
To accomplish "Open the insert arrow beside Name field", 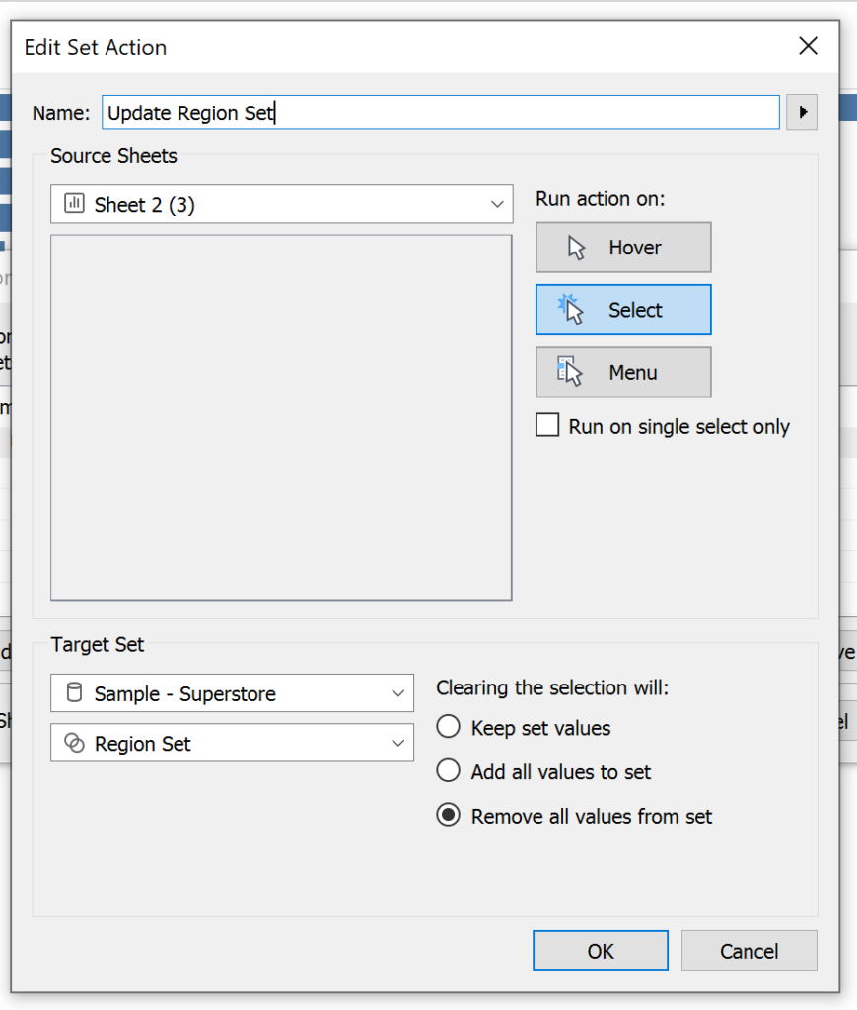I will (x=802, y=112).
